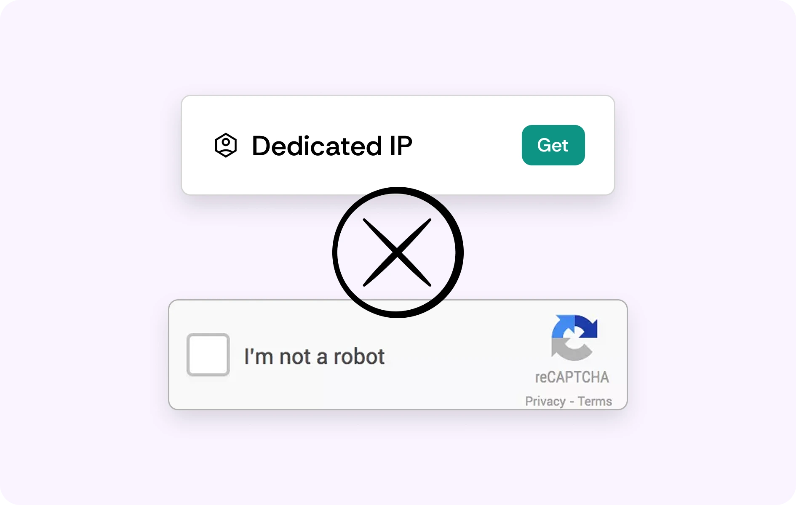Check the I'm not a robot checkbox
Image resolution: width=796 pixels, height=505 pixels.
pos(208,355)
